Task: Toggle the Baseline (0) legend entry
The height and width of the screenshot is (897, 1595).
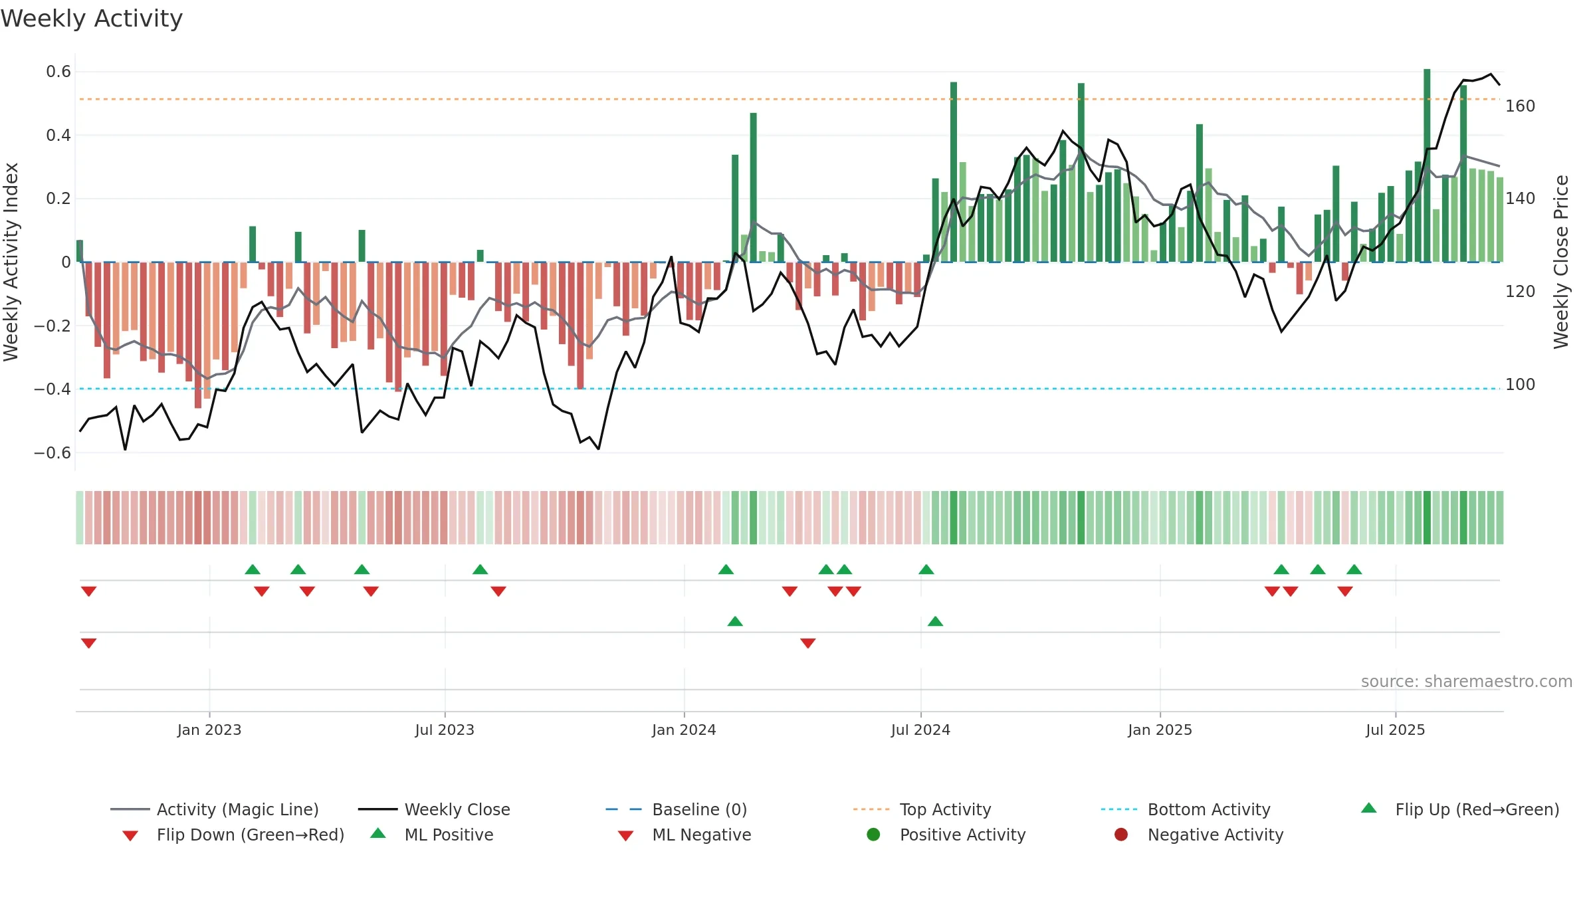Action: tap(677, 809)
